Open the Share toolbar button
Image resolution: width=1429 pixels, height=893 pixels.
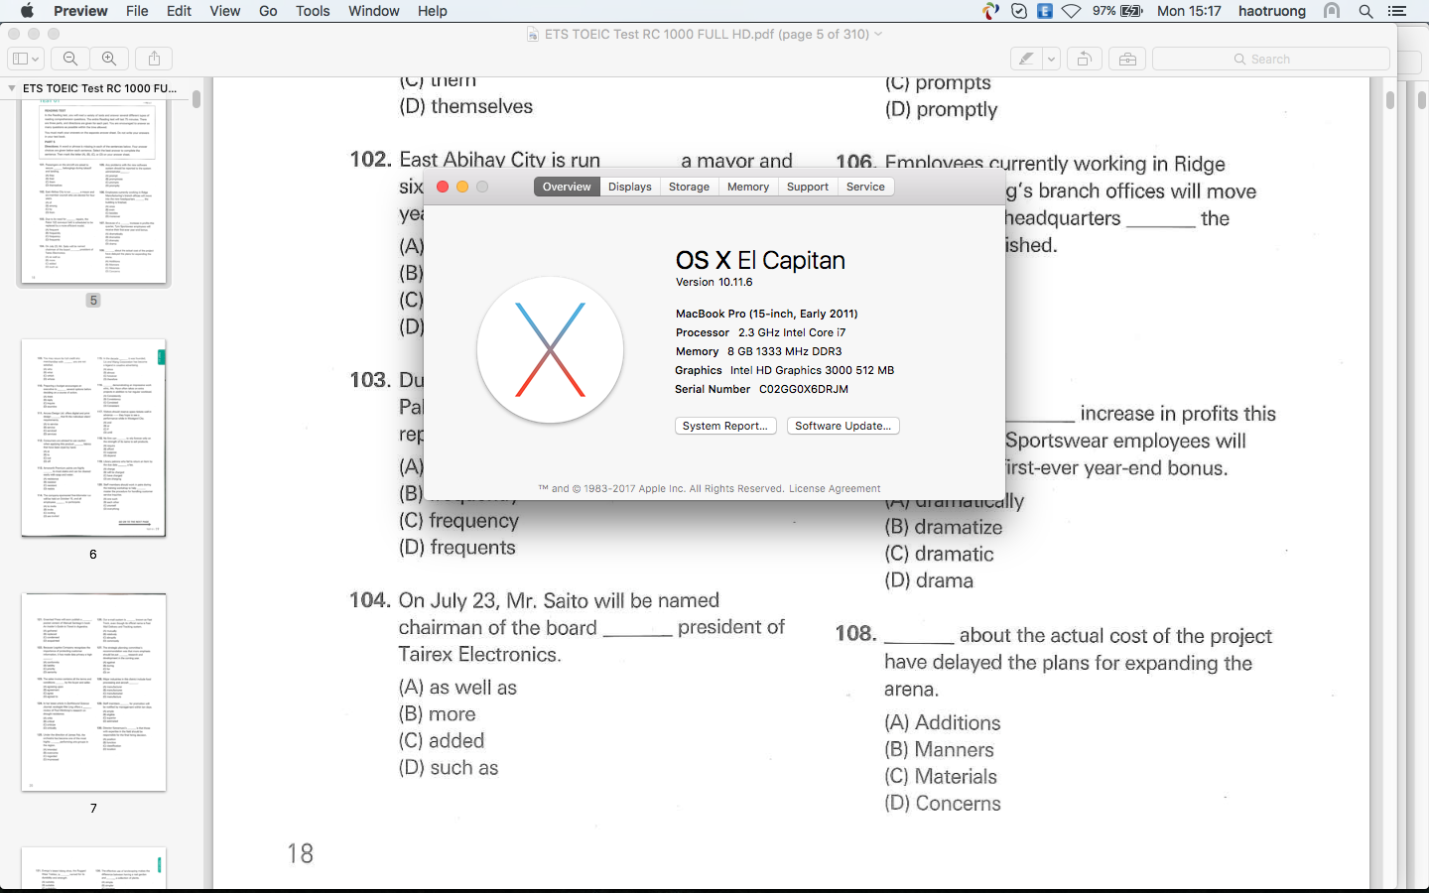(154, 59)
